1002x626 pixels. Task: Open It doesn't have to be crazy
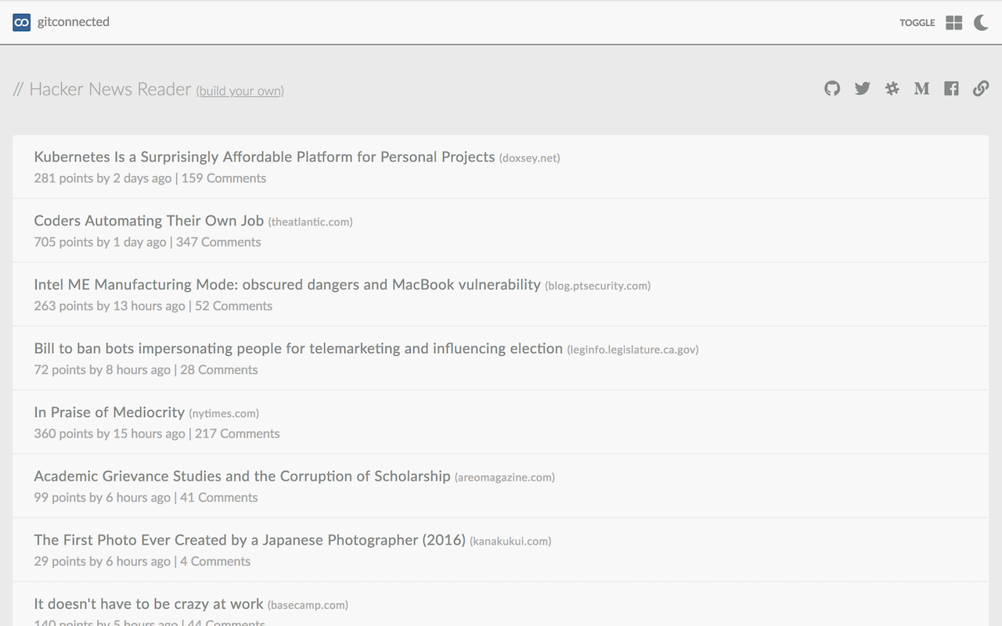pyautogui.click(x=149, y=604)
